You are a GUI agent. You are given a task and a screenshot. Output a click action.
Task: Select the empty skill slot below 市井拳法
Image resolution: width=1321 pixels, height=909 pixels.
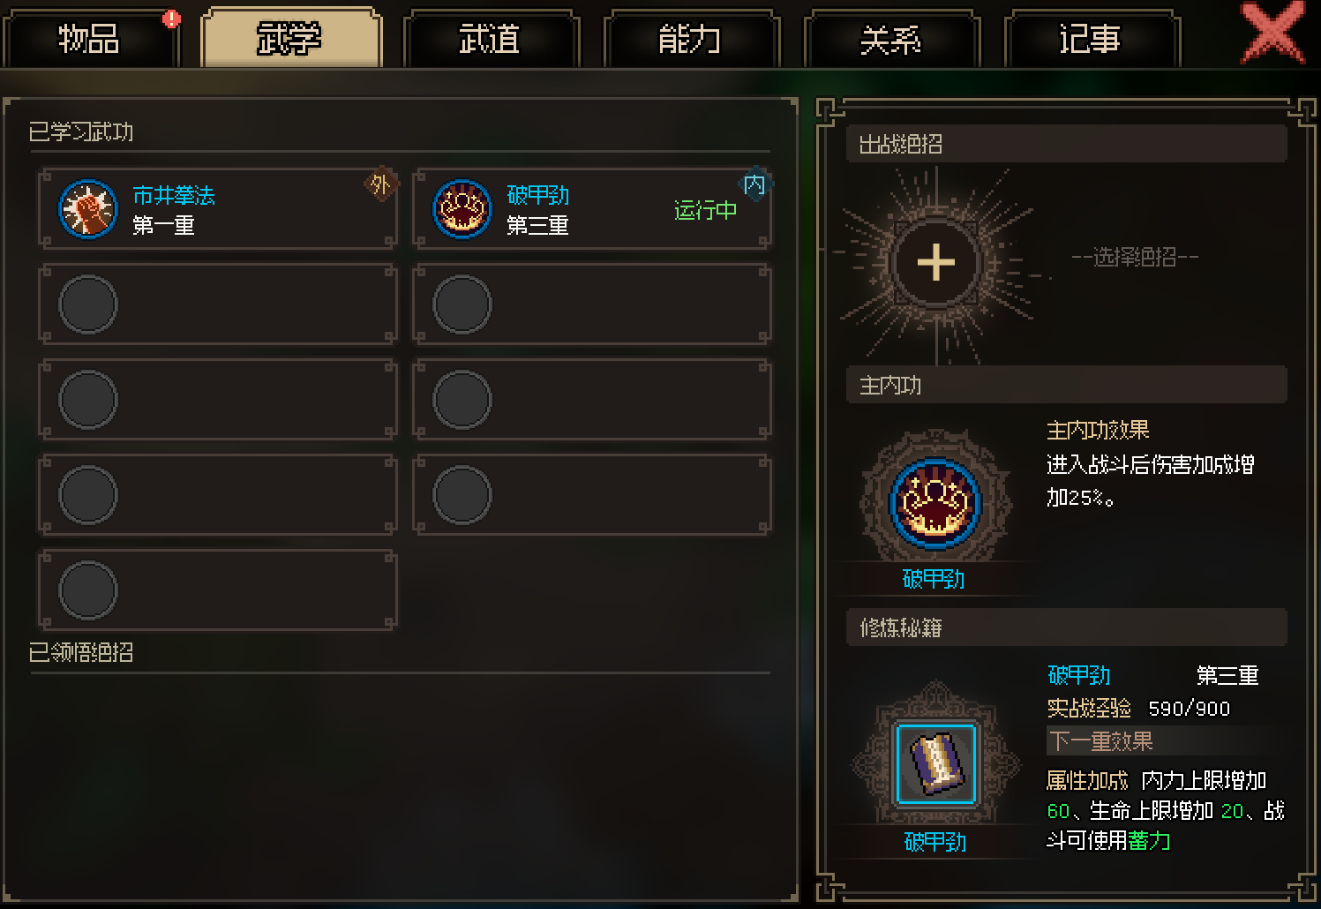click(217, 304)
